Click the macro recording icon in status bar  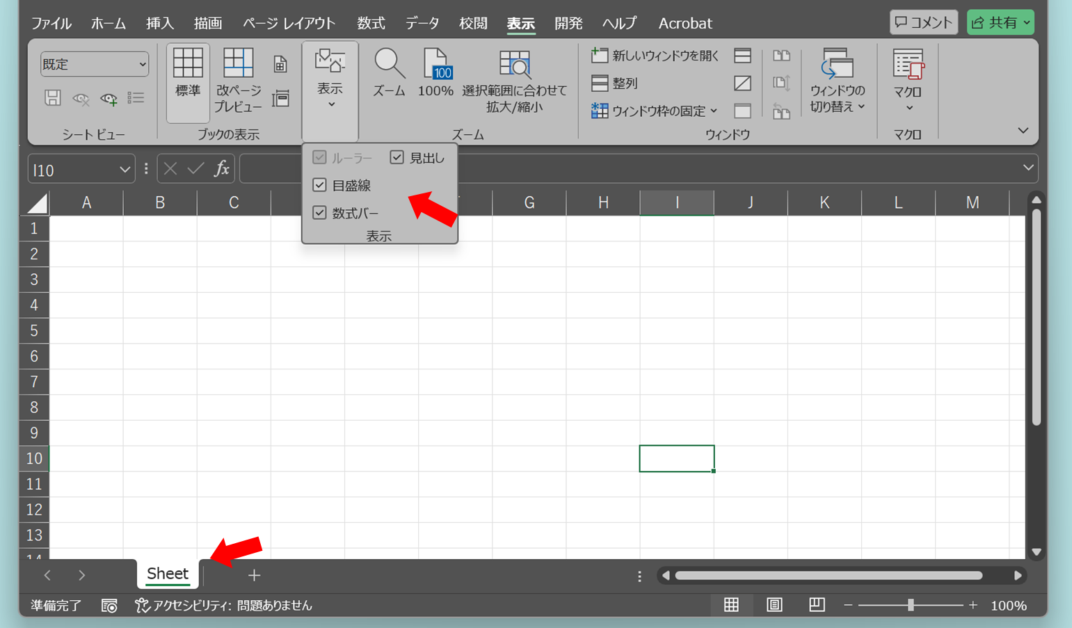pos(109,606)
